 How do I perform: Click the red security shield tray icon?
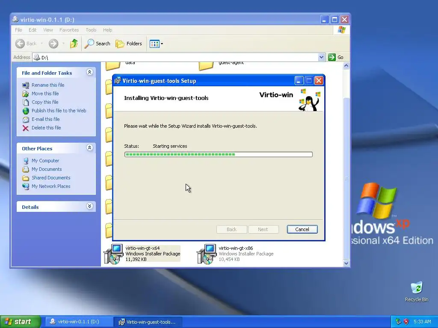tap(406, 322)
